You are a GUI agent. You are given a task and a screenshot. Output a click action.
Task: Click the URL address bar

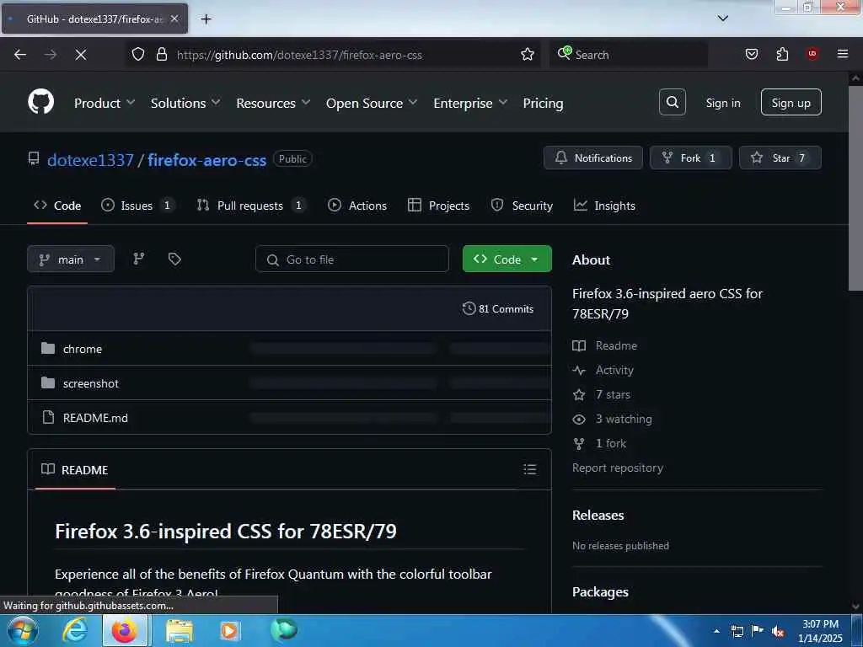click(332, 55)
